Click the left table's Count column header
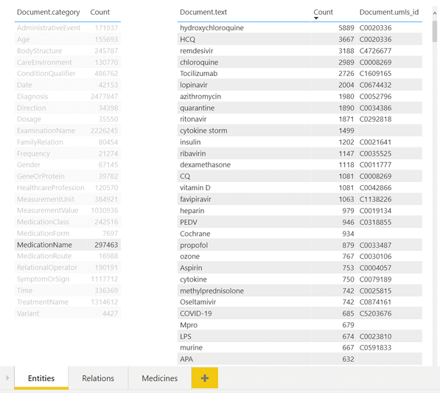The image size is (440, 393). coord(100,12)
